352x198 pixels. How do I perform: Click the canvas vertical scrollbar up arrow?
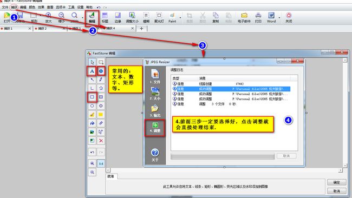click(x=345, y=60)
